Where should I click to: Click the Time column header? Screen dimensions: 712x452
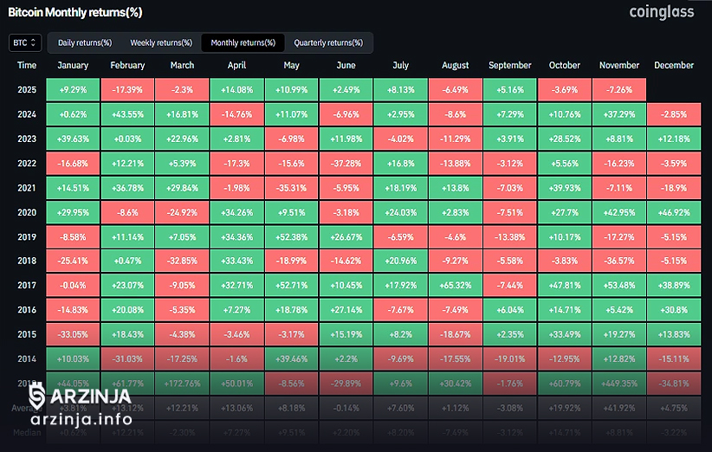coord(27,65)
